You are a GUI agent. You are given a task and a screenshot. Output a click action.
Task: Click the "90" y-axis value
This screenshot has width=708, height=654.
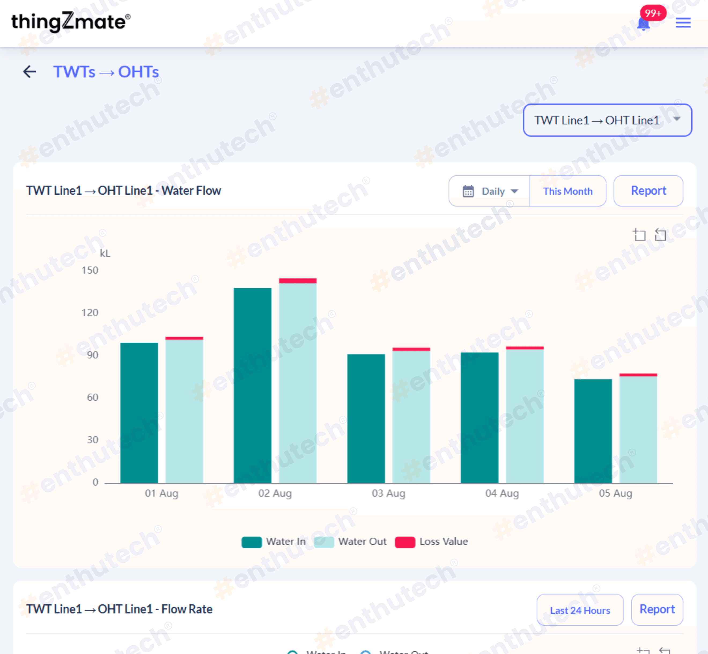coord(93,355)
